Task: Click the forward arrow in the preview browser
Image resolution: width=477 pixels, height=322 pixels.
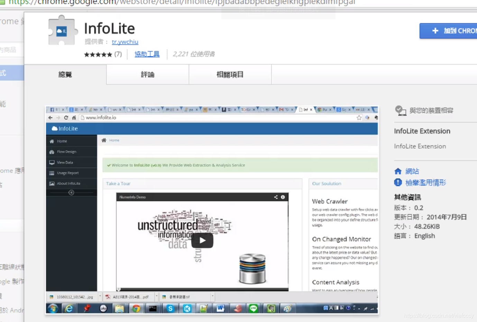Action: (58, 118)
